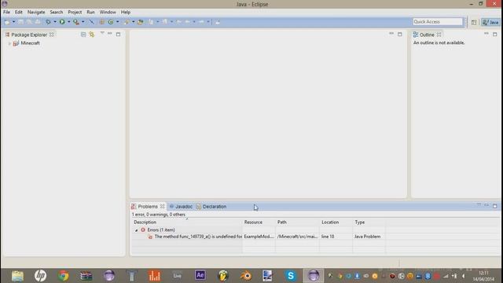The image size is (503, 283).
Task: Click the New Java Class icon
Action: tap(111, 22)
